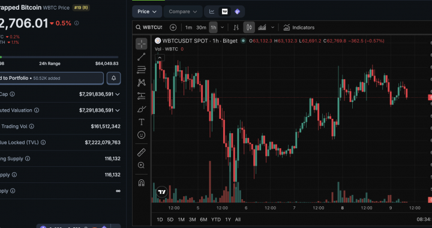Image resolution: width=432 pixels, height=228 pixels.
Task: Select the brush drawing tool
Action: click(142, 109)
